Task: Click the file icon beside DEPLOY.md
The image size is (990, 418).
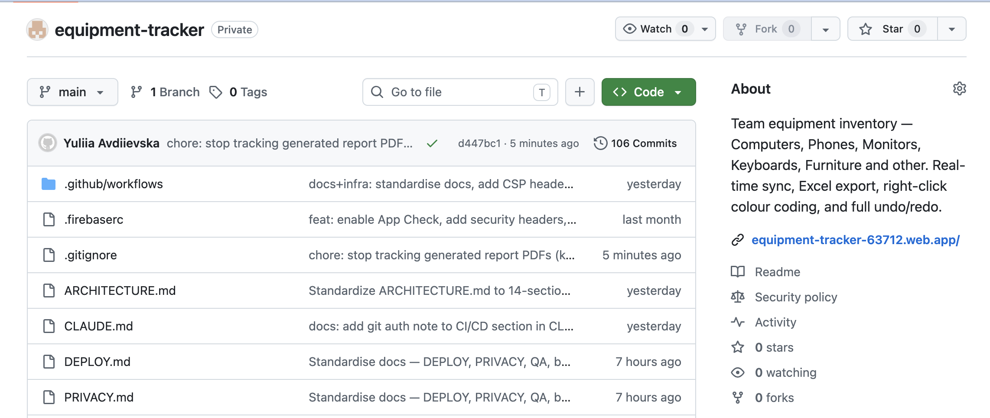Action: click(x=49, y=362)
